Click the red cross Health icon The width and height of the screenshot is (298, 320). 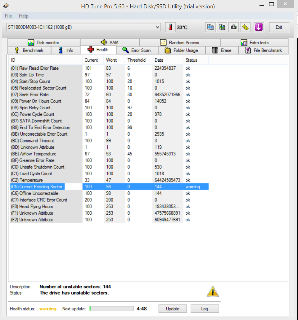(x=91, y=49)
